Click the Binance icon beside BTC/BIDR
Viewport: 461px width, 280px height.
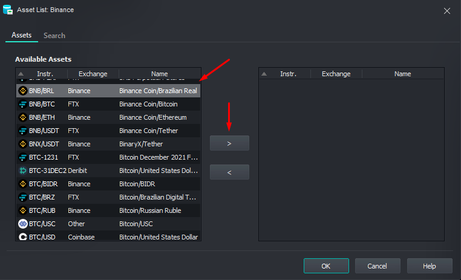[22, 184]
